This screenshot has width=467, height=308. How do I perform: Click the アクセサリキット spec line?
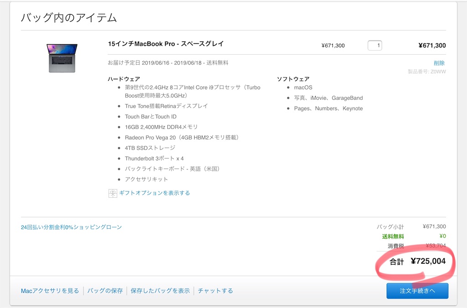coord(146,179)
